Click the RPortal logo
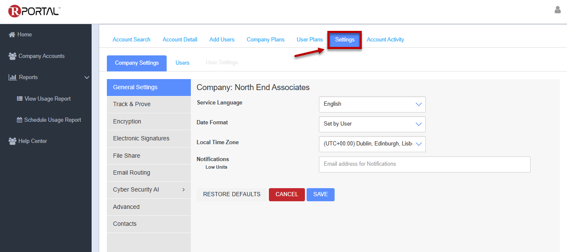 coord(34,11)
